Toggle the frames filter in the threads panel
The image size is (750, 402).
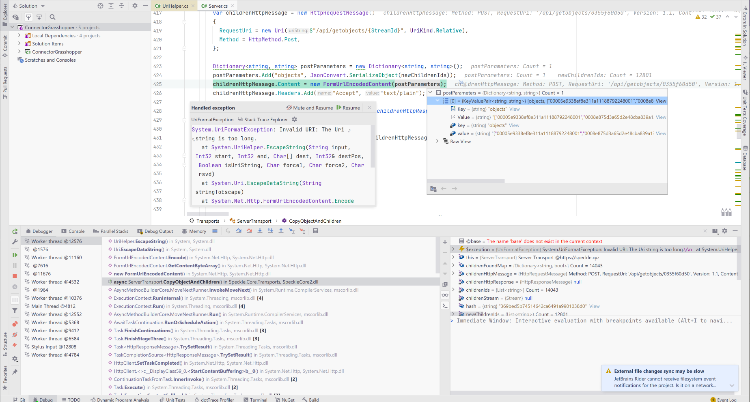15,311
